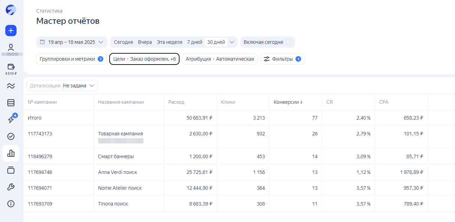This screenshot has width=455, height=222.
Task: Open the statistics bar chart icon
Action: (x=11, y=153)
